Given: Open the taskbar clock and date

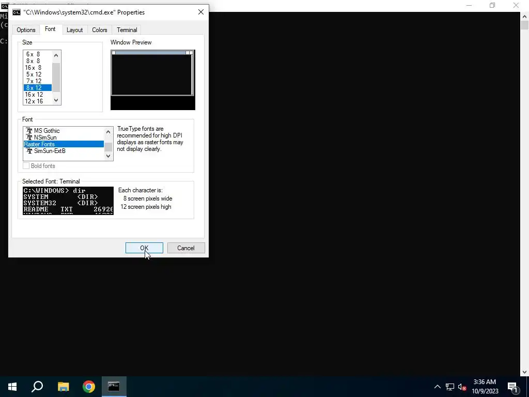Looking at the screenshot, I should coord(485,387).
